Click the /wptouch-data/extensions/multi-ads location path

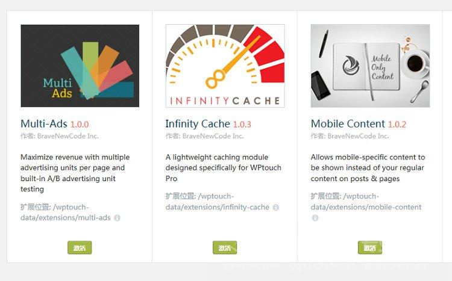coord(66,212)
